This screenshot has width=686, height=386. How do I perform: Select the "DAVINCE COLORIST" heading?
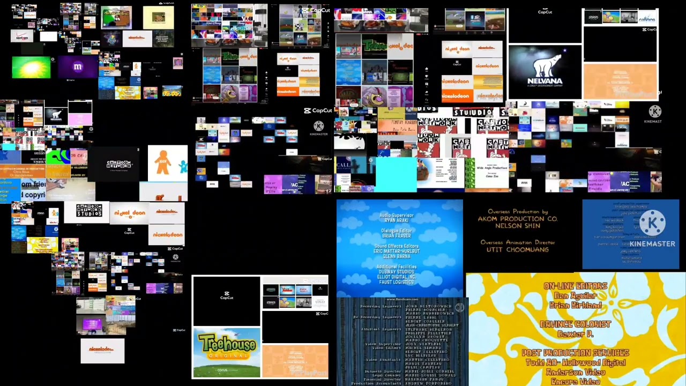pyautogui.click(x=575, y=324)
